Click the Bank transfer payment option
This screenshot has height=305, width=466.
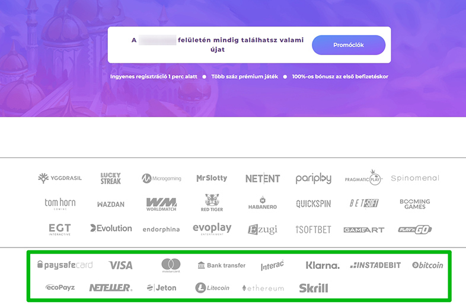click(x=221, y=265)
